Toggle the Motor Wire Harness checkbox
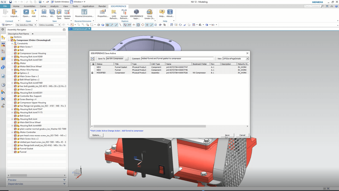 pyautogui.click(x=15, y=70)
